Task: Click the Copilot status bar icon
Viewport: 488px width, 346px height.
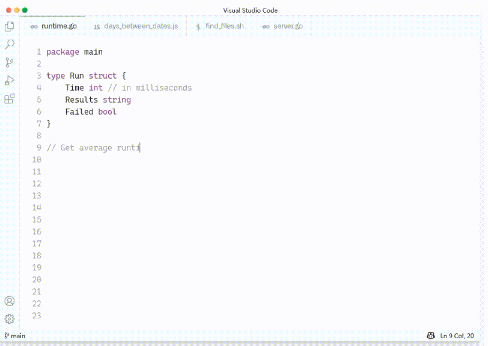Action: pyautogui.click(x=430, y=335)
